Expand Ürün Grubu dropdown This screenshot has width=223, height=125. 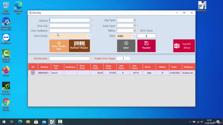(89, 36)
